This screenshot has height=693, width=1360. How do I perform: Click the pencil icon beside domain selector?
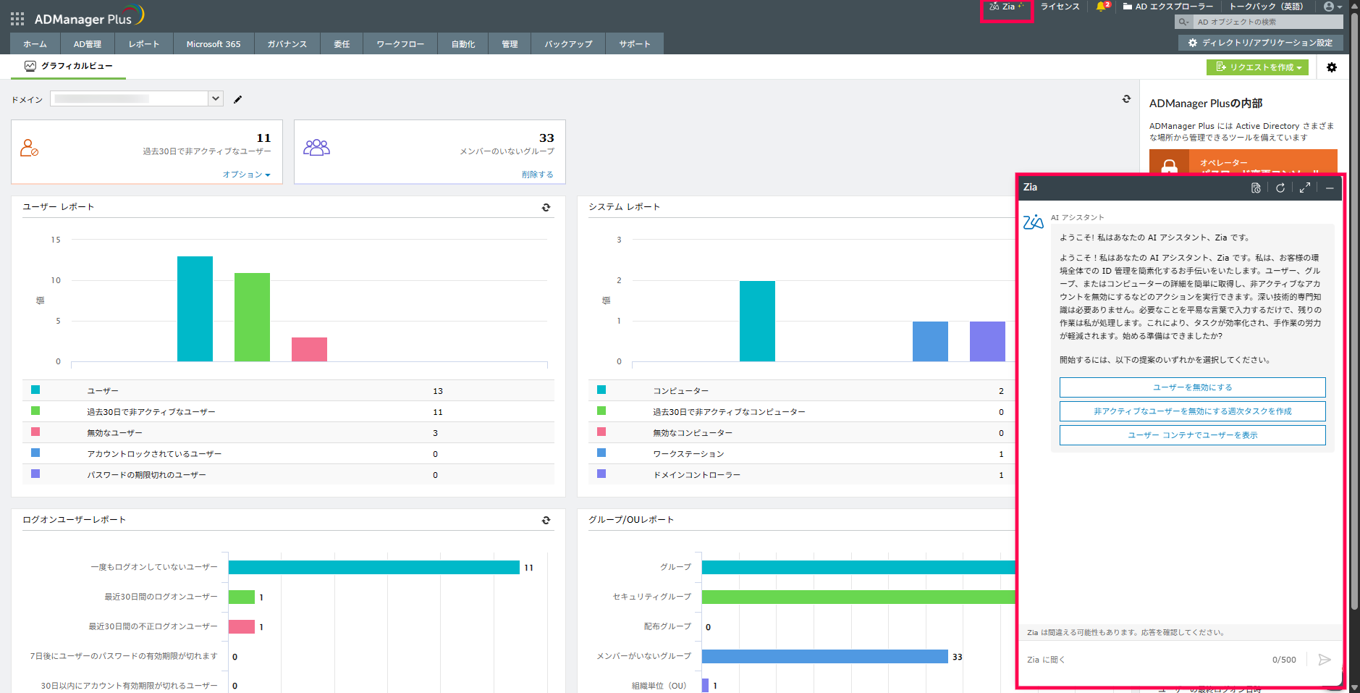pyautogui.click(x=238, y=99)
